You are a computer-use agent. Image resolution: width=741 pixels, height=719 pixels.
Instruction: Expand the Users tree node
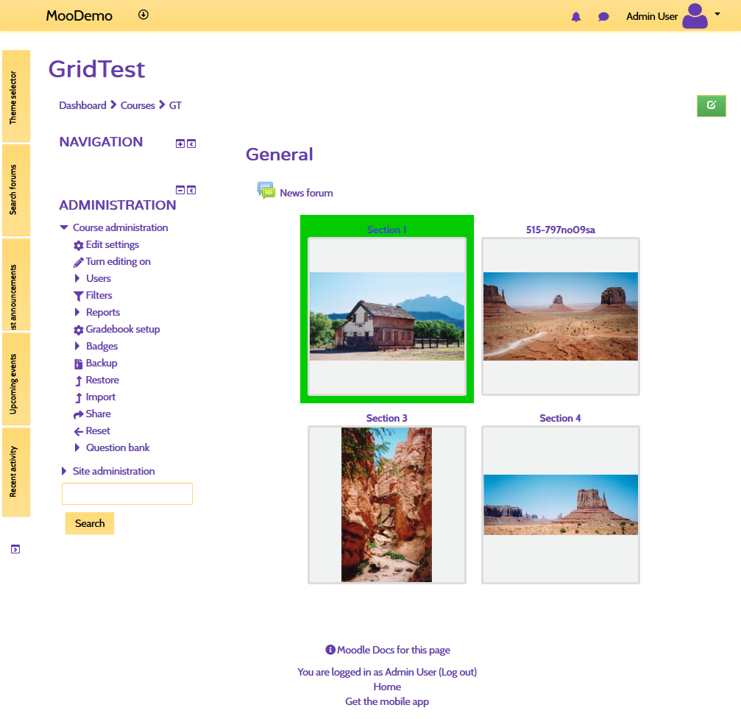click(x=77, y=278)
